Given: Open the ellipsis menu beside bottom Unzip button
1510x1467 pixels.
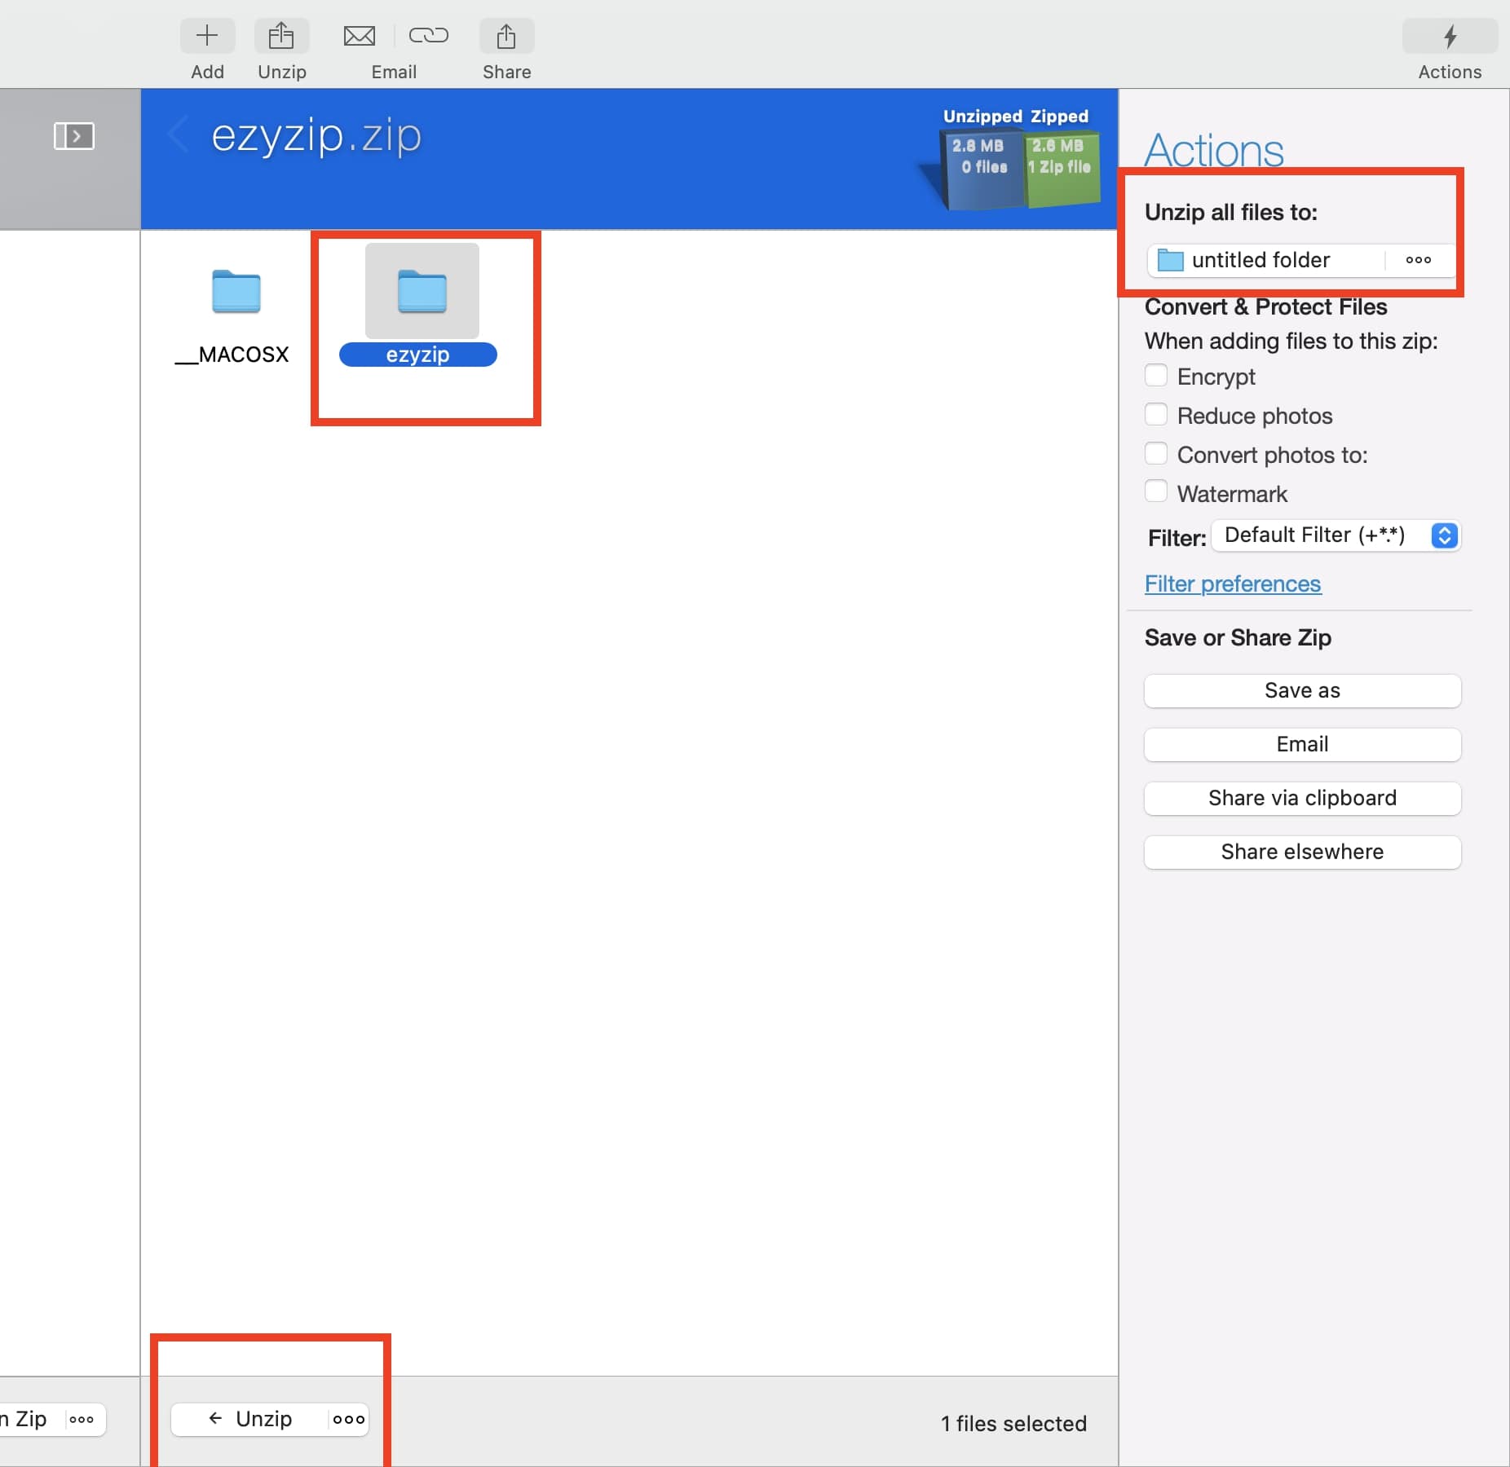Looking at the screenshot, I should (347, 1419).
